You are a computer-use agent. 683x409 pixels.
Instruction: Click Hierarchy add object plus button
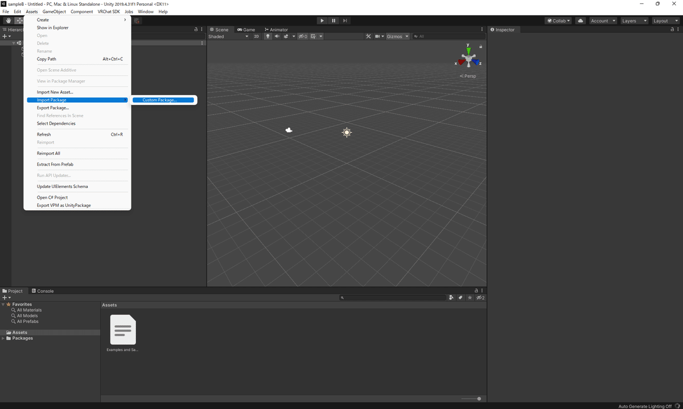point(6,36)
